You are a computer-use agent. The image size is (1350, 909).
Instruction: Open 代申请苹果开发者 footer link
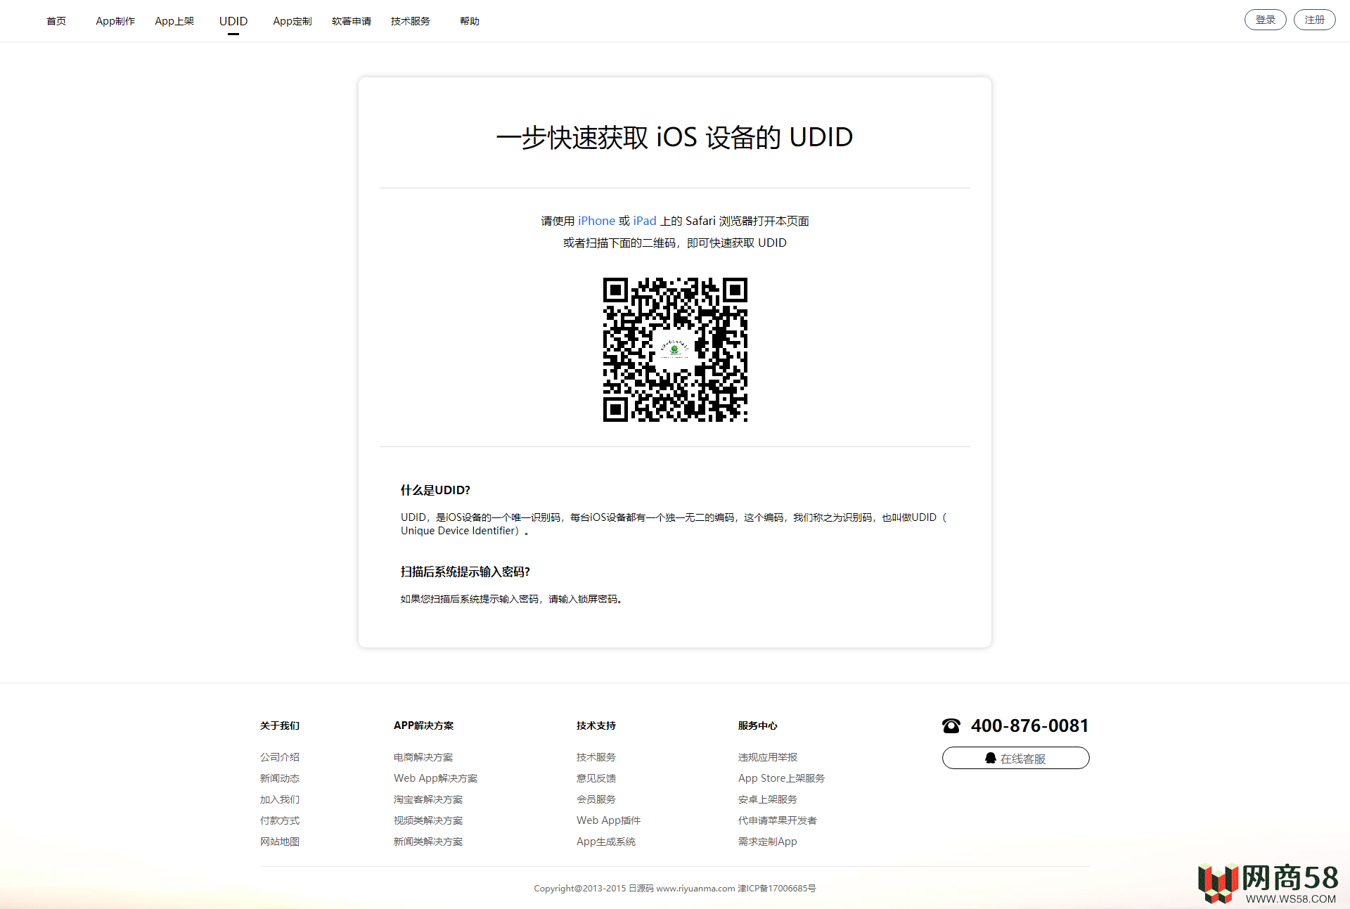tap(778, 820)
